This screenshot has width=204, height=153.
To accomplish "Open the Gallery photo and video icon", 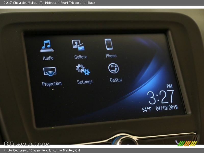I will pyautogui.click(x=78, y=45).
